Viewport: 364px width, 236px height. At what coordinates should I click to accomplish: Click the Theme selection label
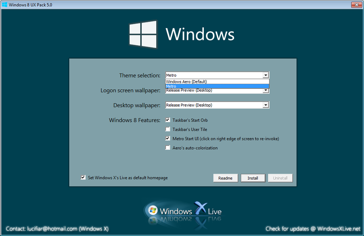coord(140,75)
